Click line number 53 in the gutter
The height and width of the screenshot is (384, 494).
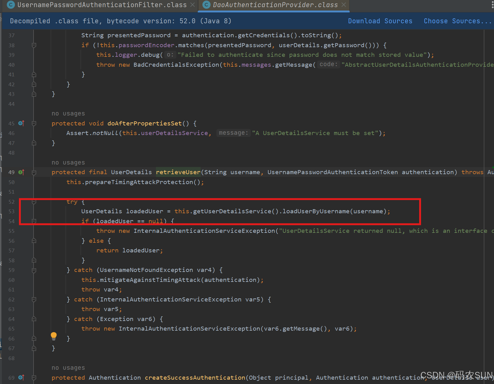(x=11, y=211)
